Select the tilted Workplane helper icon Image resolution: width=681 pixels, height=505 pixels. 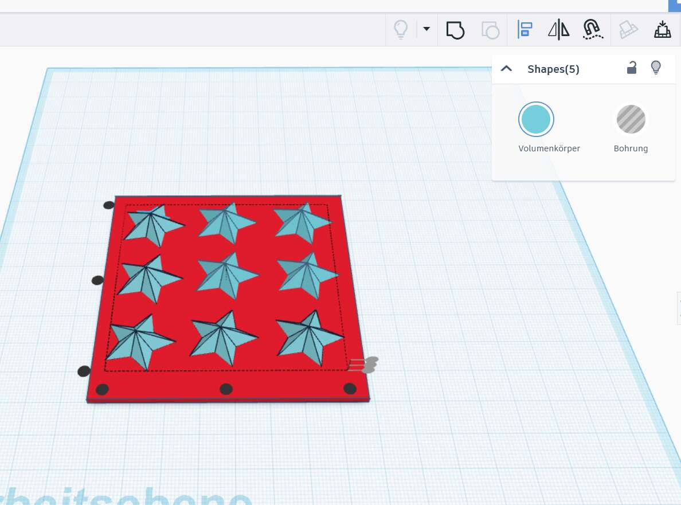point(628,29)
